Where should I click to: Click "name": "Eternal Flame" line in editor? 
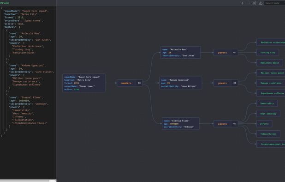pos(26,97)
